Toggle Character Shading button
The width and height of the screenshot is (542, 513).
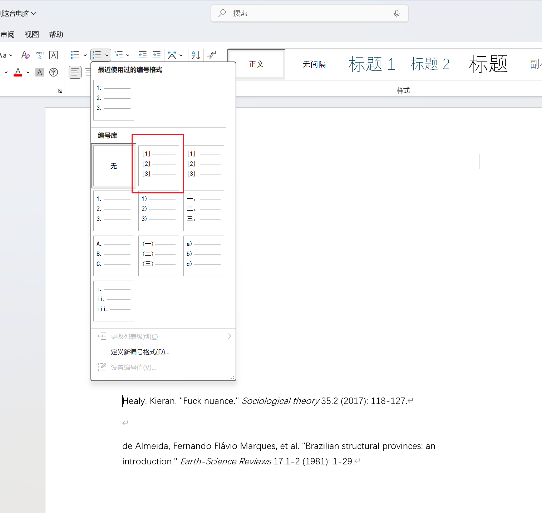click(40, 72)
